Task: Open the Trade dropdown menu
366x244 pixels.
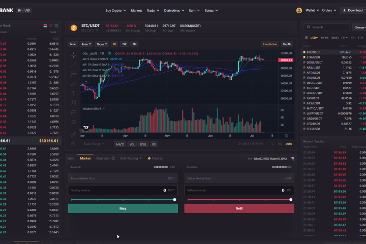Action: click(153, 11)
